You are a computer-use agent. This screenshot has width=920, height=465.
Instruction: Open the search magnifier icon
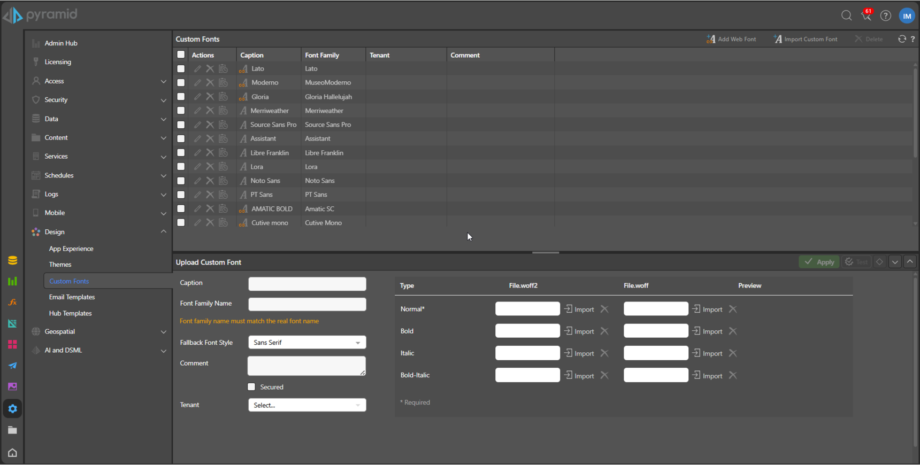click(846, 15)
